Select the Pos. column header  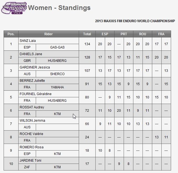coord(11,34)
